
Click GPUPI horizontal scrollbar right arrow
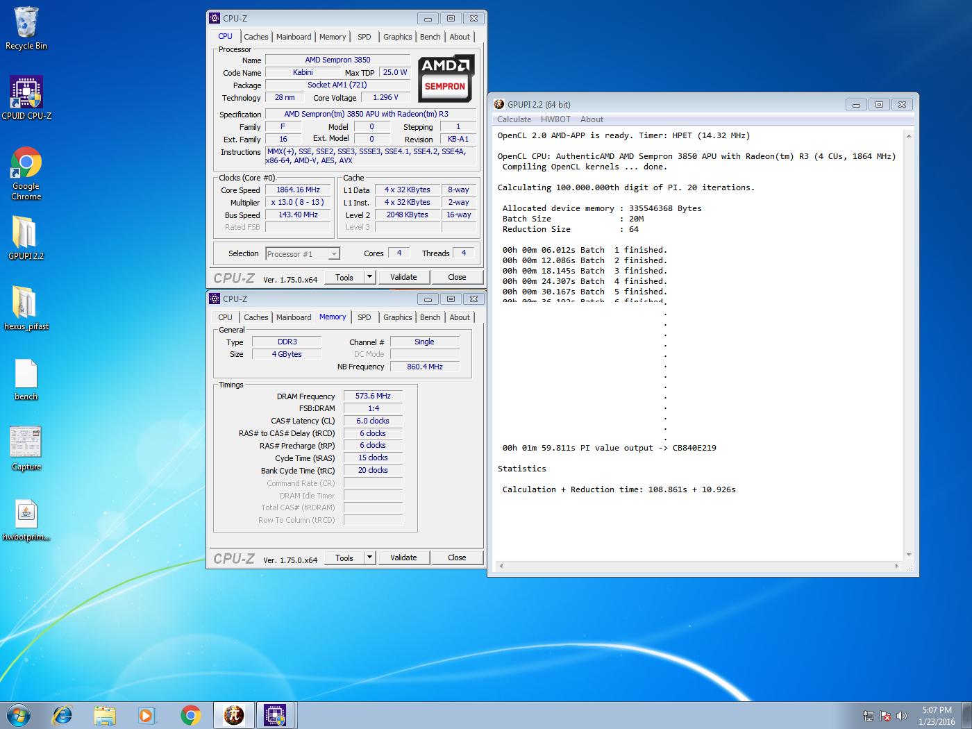point(897,567)
